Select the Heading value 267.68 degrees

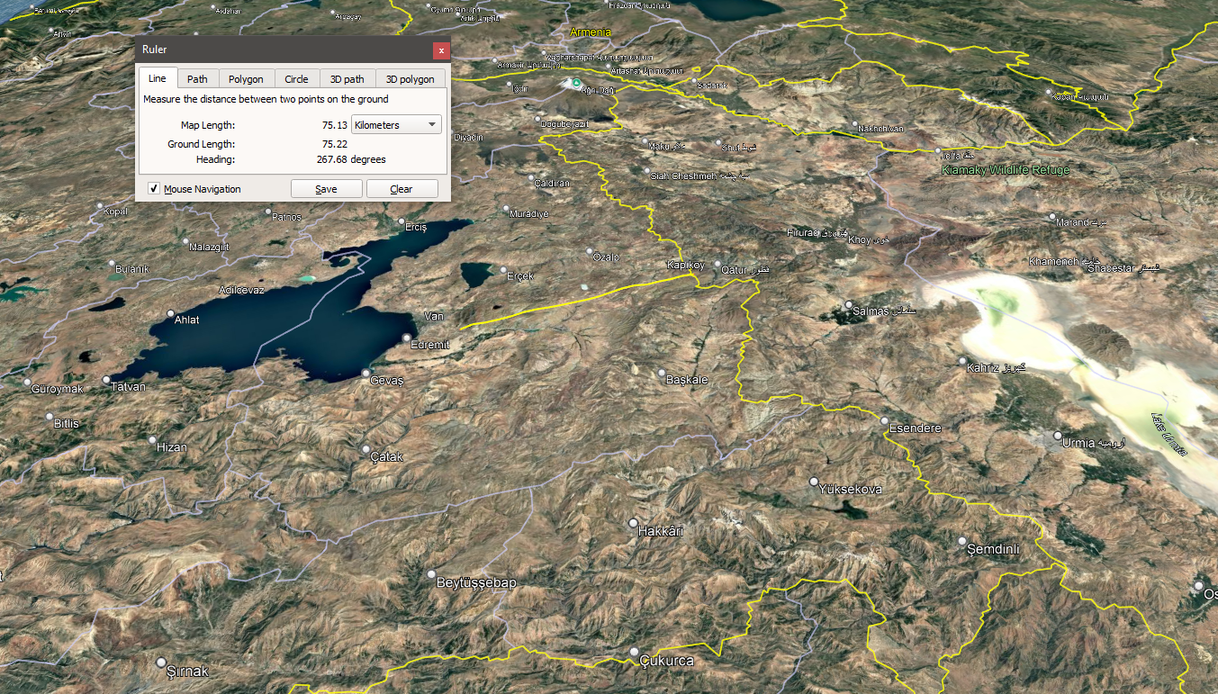[x=351, y=159]
